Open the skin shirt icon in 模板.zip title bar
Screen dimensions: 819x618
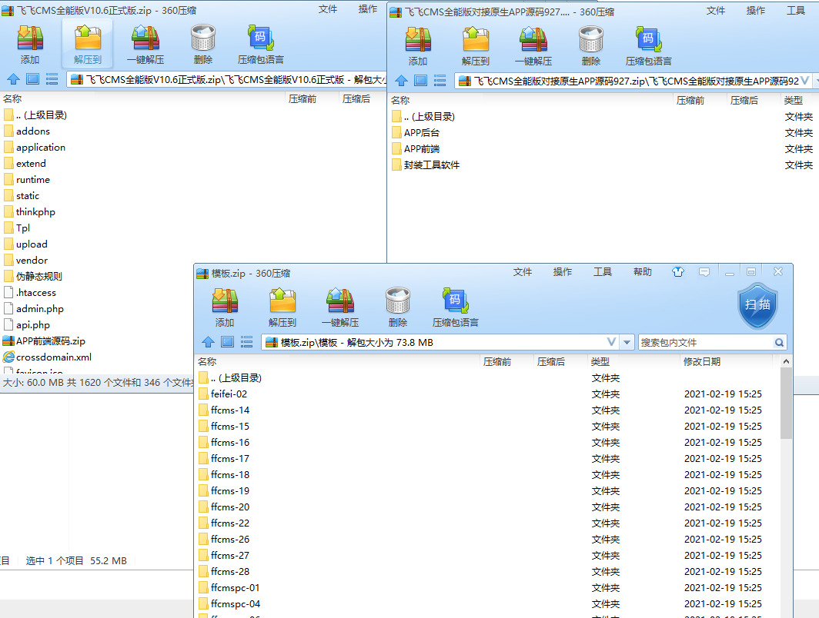677,272
